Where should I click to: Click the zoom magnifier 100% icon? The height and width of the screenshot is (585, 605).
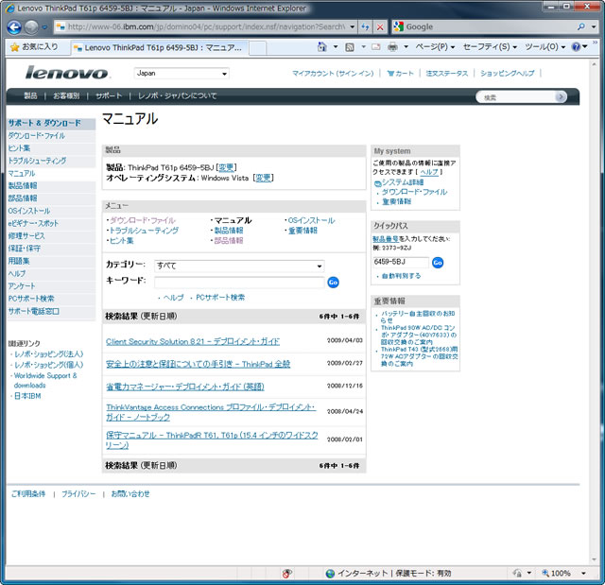(x=545, y=573)
